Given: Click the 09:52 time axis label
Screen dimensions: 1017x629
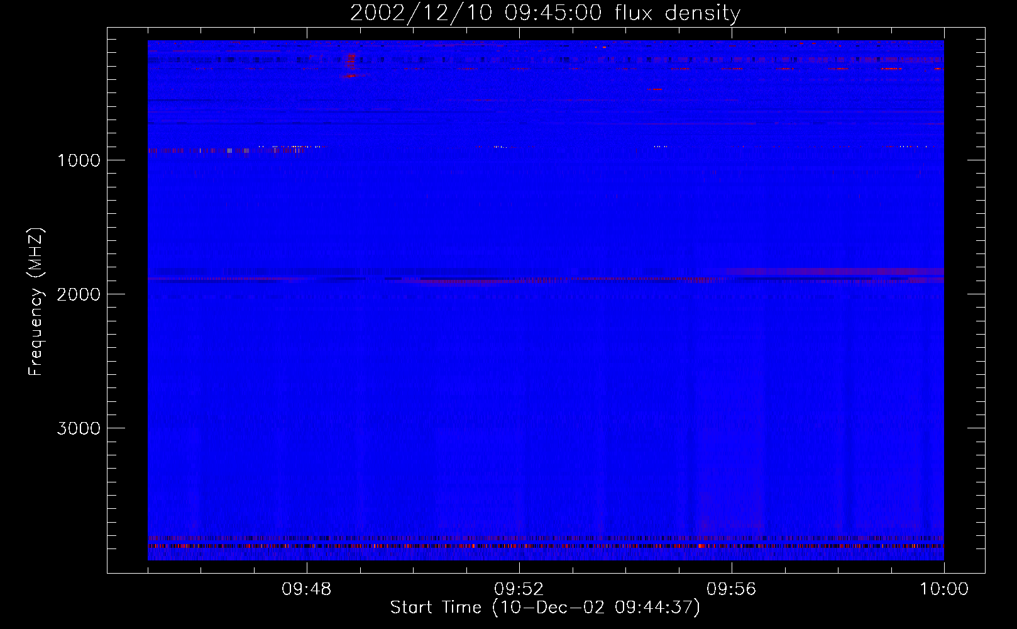Looking at the screenshot, I should click(519, 589).
